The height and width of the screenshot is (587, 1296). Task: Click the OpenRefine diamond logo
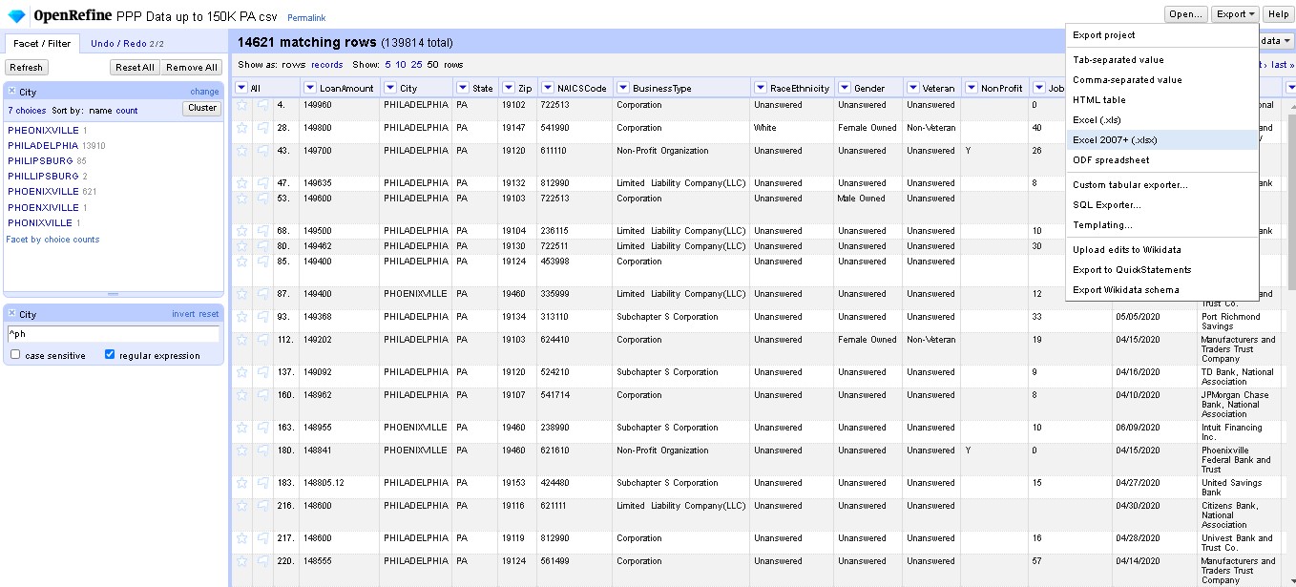17,15
